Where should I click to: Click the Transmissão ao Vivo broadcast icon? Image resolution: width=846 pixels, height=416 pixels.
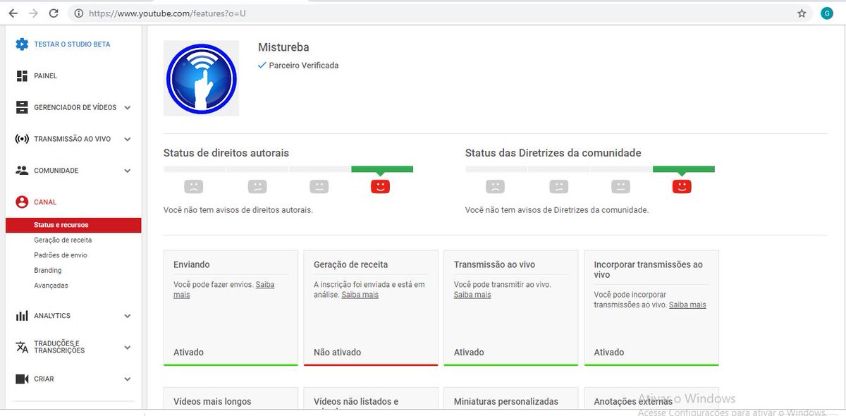[x=22, y=139]
